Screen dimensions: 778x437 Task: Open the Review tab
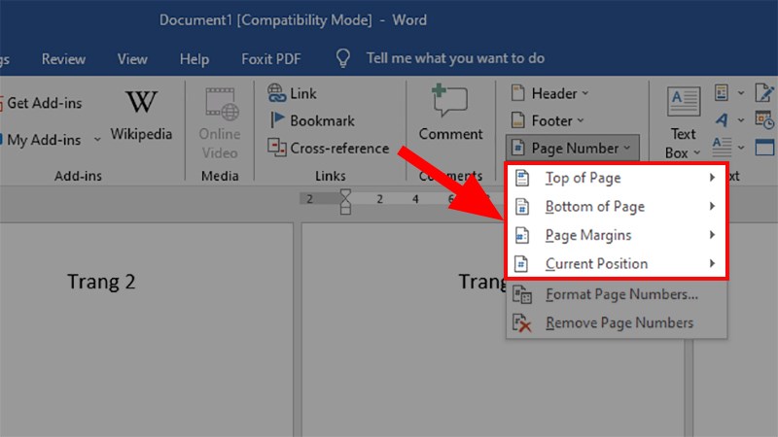[63, 59]
